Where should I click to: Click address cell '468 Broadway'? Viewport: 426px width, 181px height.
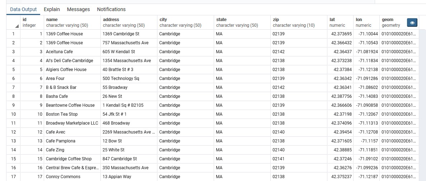(129, 123)
